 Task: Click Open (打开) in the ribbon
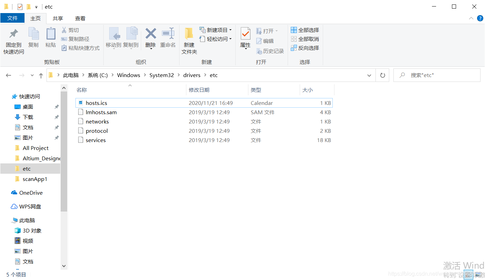[x=267, y=31]
